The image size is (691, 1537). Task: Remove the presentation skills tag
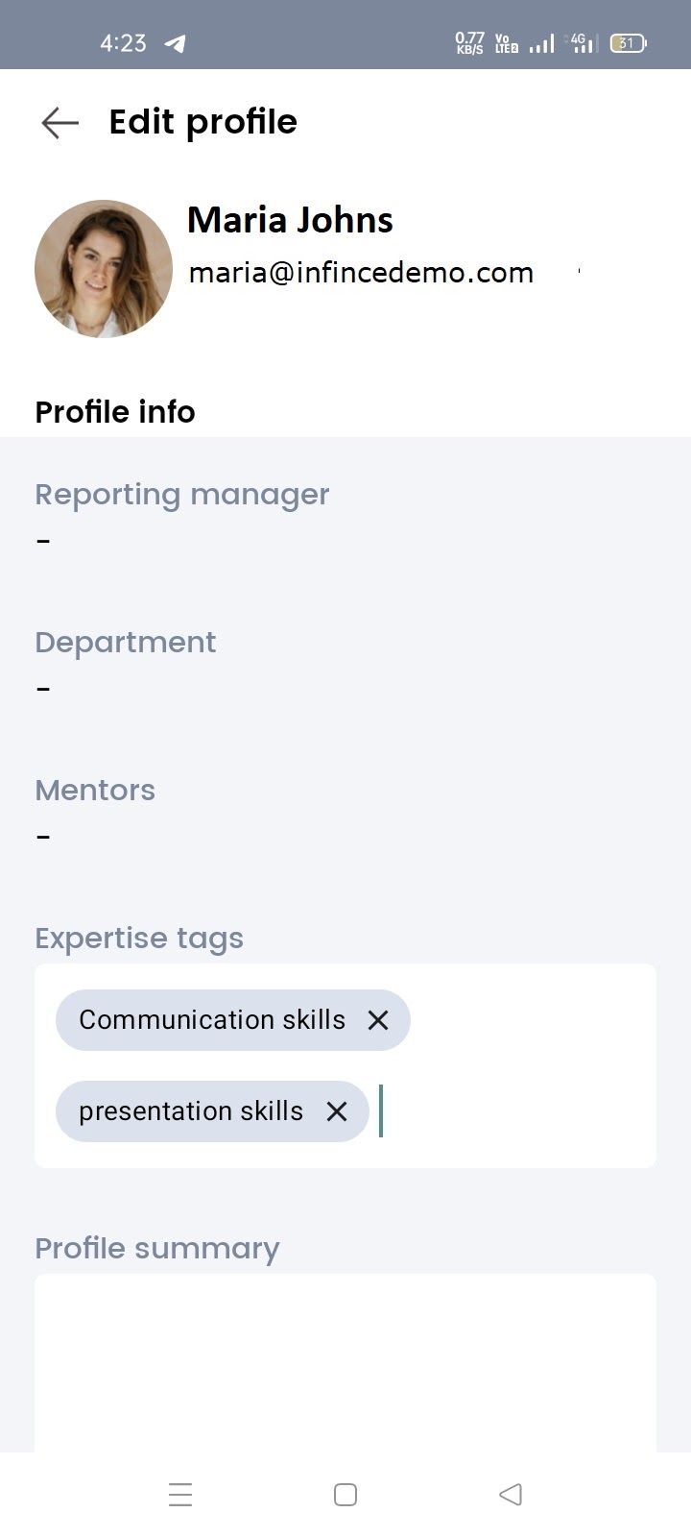tap(337, 1111)
